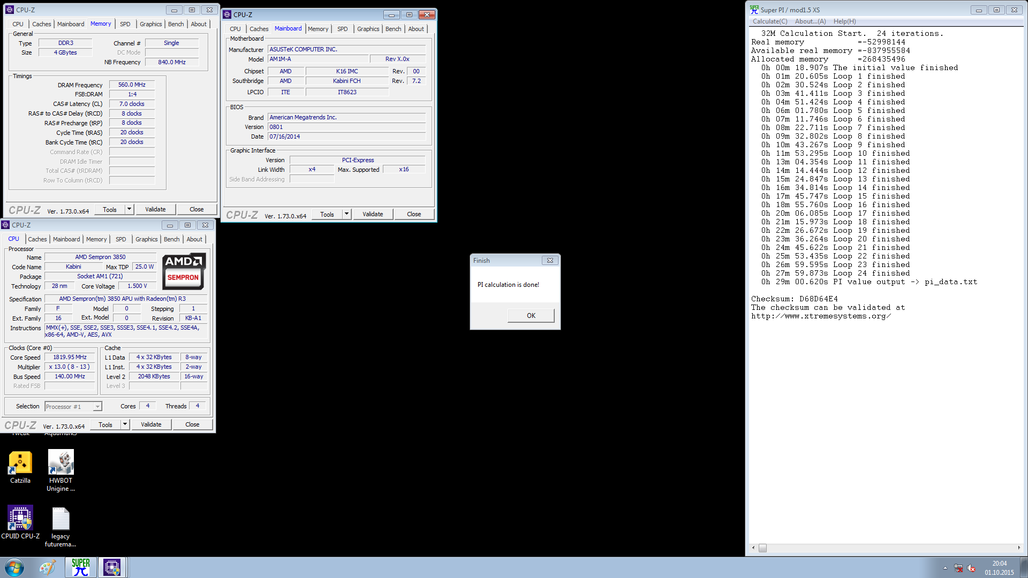Open Bench tab in Mainboard window
The width and height of the screenshot is (1028, 578).
394,29
